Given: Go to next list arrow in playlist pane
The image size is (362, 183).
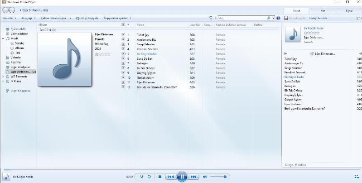Looking at the screenshot, I should 360,53.
